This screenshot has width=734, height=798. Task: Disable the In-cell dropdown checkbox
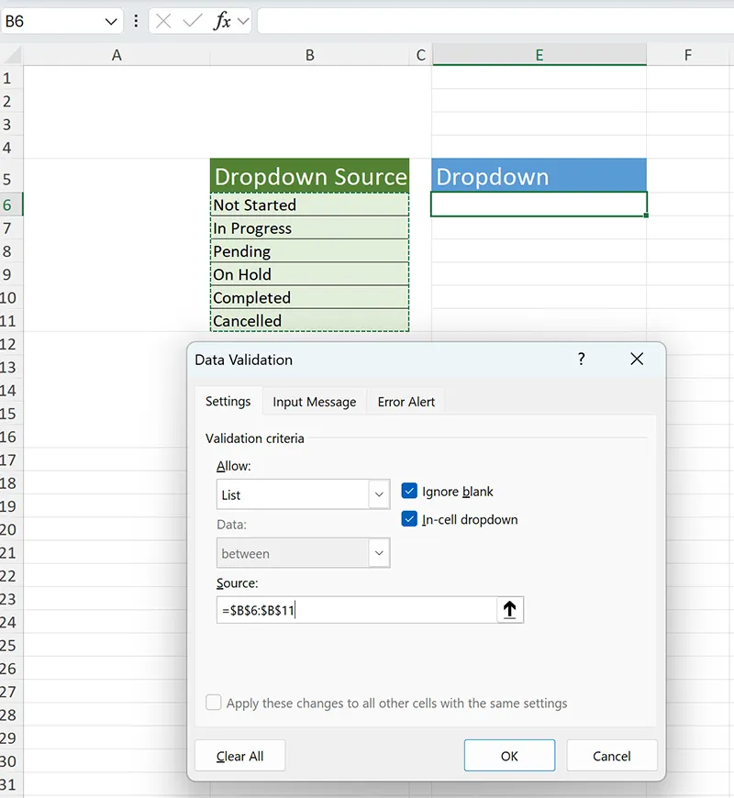point(409,519)
